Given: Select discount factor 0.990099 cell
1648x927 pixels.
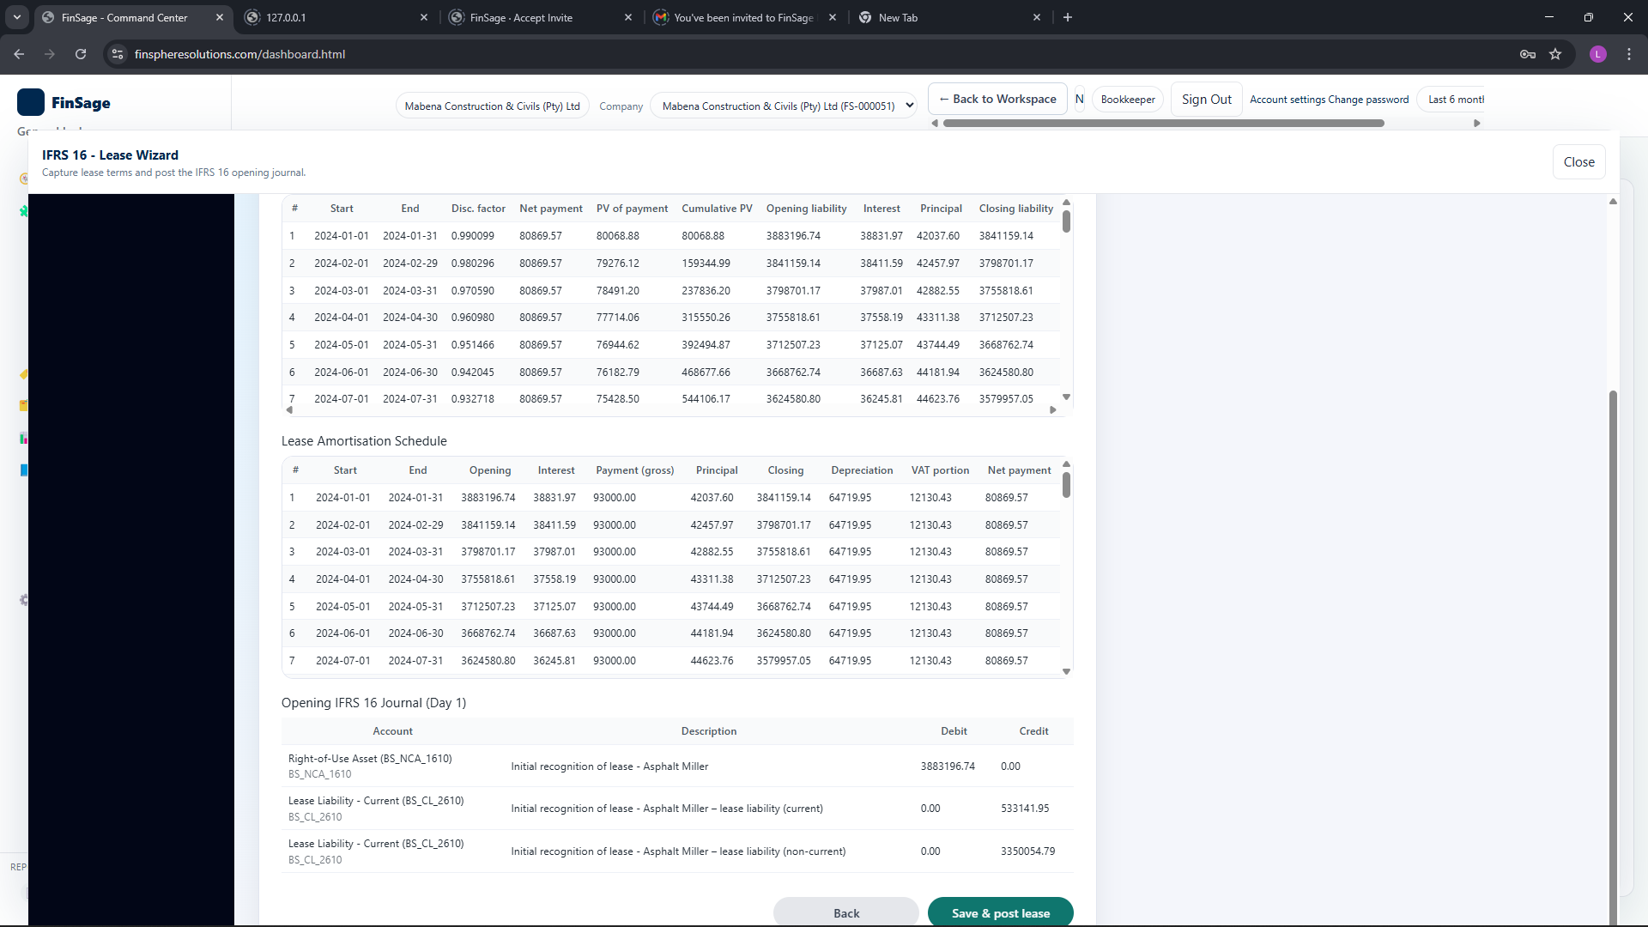Looking at the screenshot, I should pyautogui.click(x=473, y=236).
